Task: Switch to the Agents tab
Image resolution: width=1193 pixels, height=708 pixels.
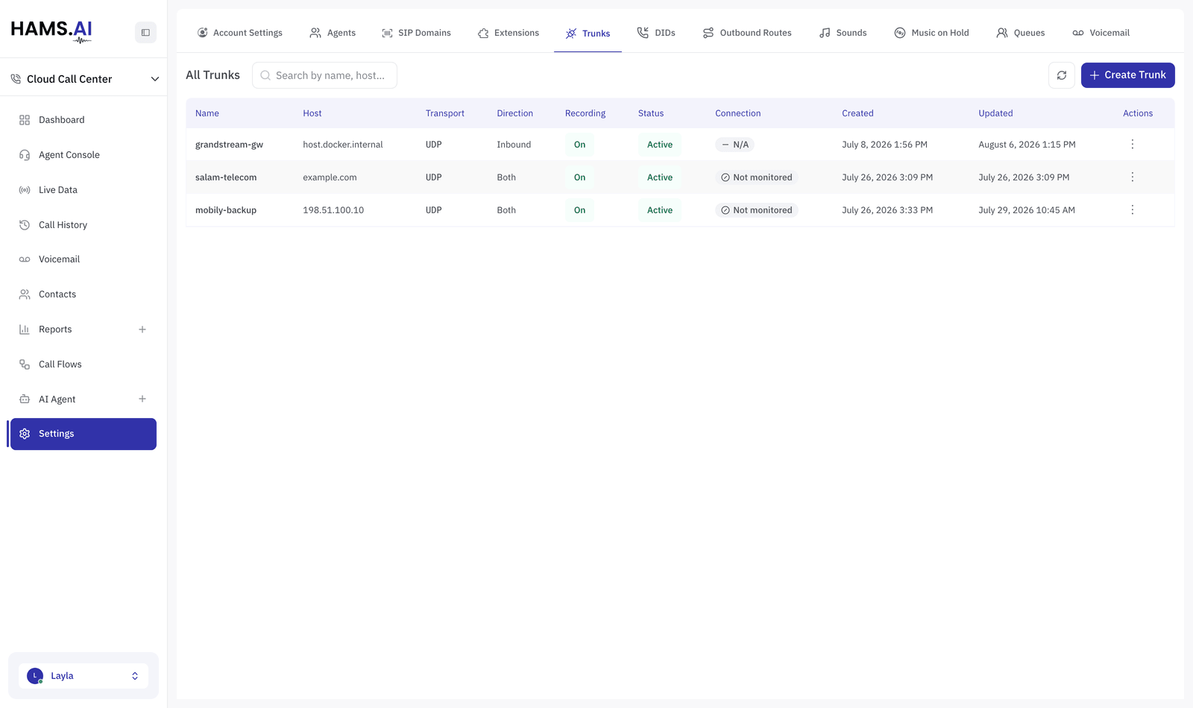Action: click(x=333, y=33)
